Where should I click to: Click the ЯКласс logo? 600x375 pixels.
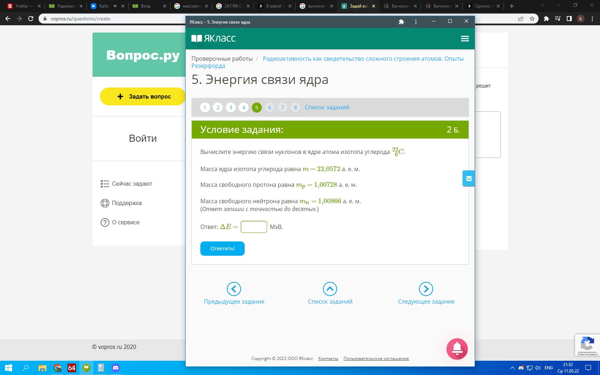tap(214, 39)
